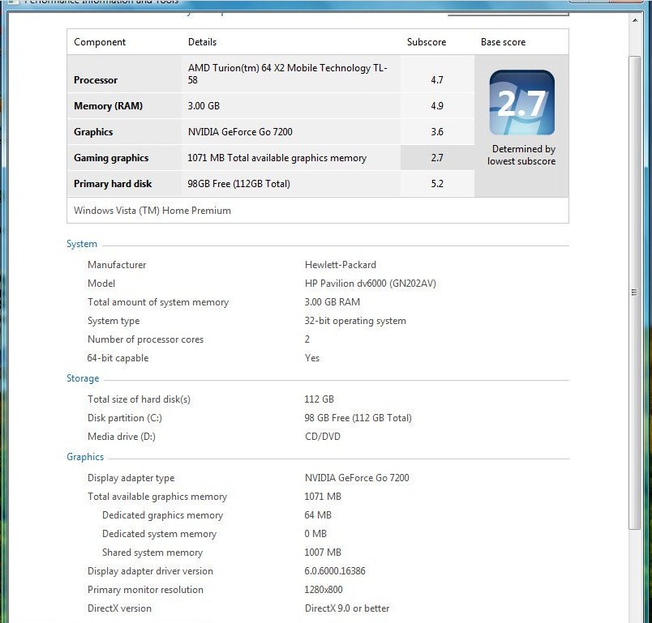Click 'Windows Vista (TM) Home Premium' text
Screen dimensions: 652x623
click(152, 211)
